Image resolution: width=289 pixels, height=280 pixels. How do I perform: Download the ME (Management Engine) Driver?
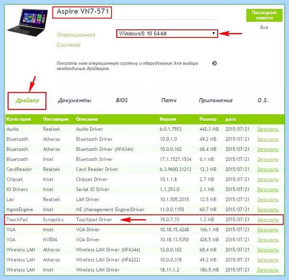click(x=268, y=210)
